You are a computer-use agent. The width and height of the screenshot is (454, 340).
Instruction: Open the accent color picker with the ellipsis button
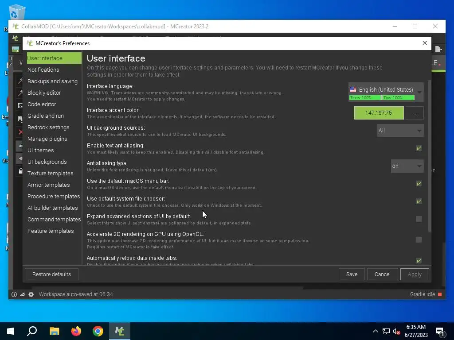tap(414, 113)
